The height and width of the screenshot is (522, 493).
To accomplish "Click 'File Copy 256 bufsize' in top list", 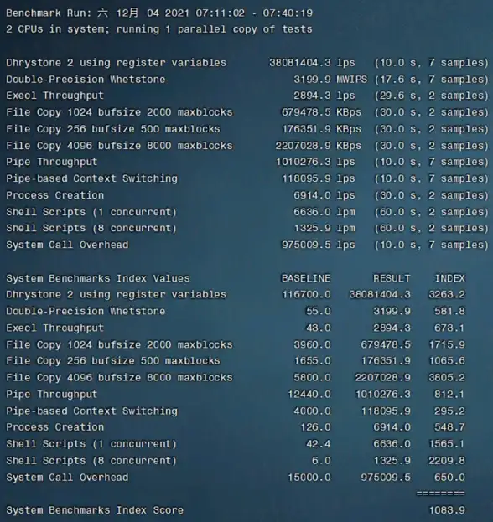I will tap(113, 129).
